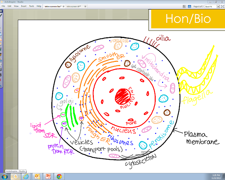The height and width of the screenshot is (180, 225).
Task: Open the View menu
Action: click(16, 6)
